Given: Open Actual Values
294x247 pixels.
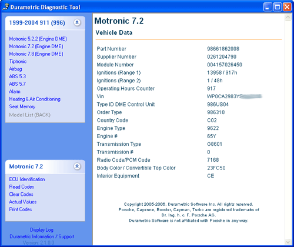Looking at the screenshot, I should 23,202.
